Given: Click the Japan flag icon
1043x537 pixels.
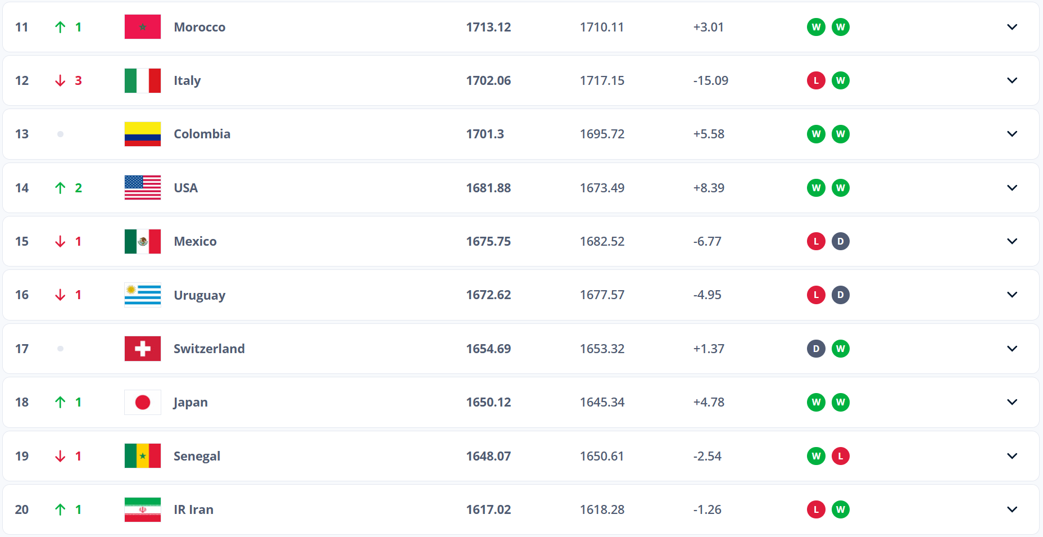Looking at the screenshot, I should tap(142, 402).
